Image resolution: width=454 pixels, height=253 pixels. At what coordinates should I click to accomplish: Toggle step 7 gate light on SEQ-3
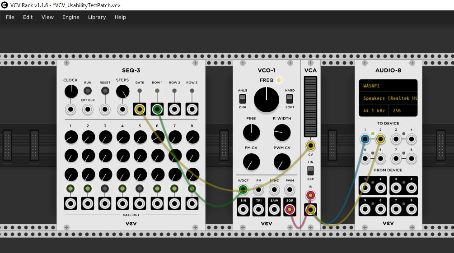coord(174,189)
